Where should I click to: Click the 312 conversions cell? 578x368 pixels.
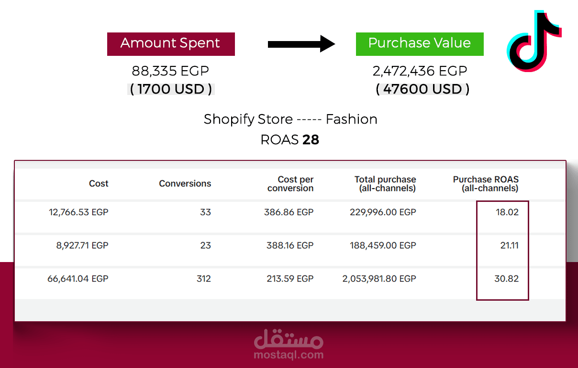coord(204,279)
